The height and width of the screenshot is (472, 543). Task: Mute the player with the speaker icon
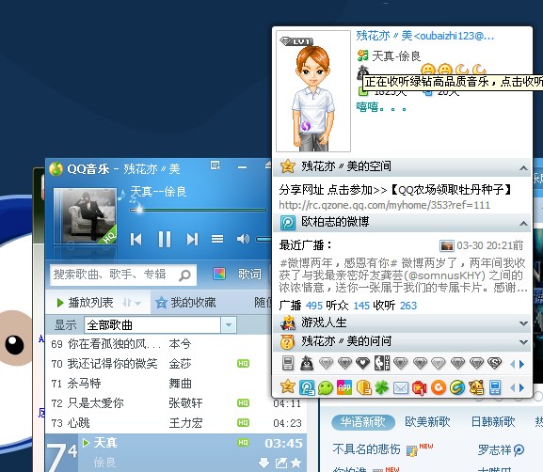coord(243,239)
